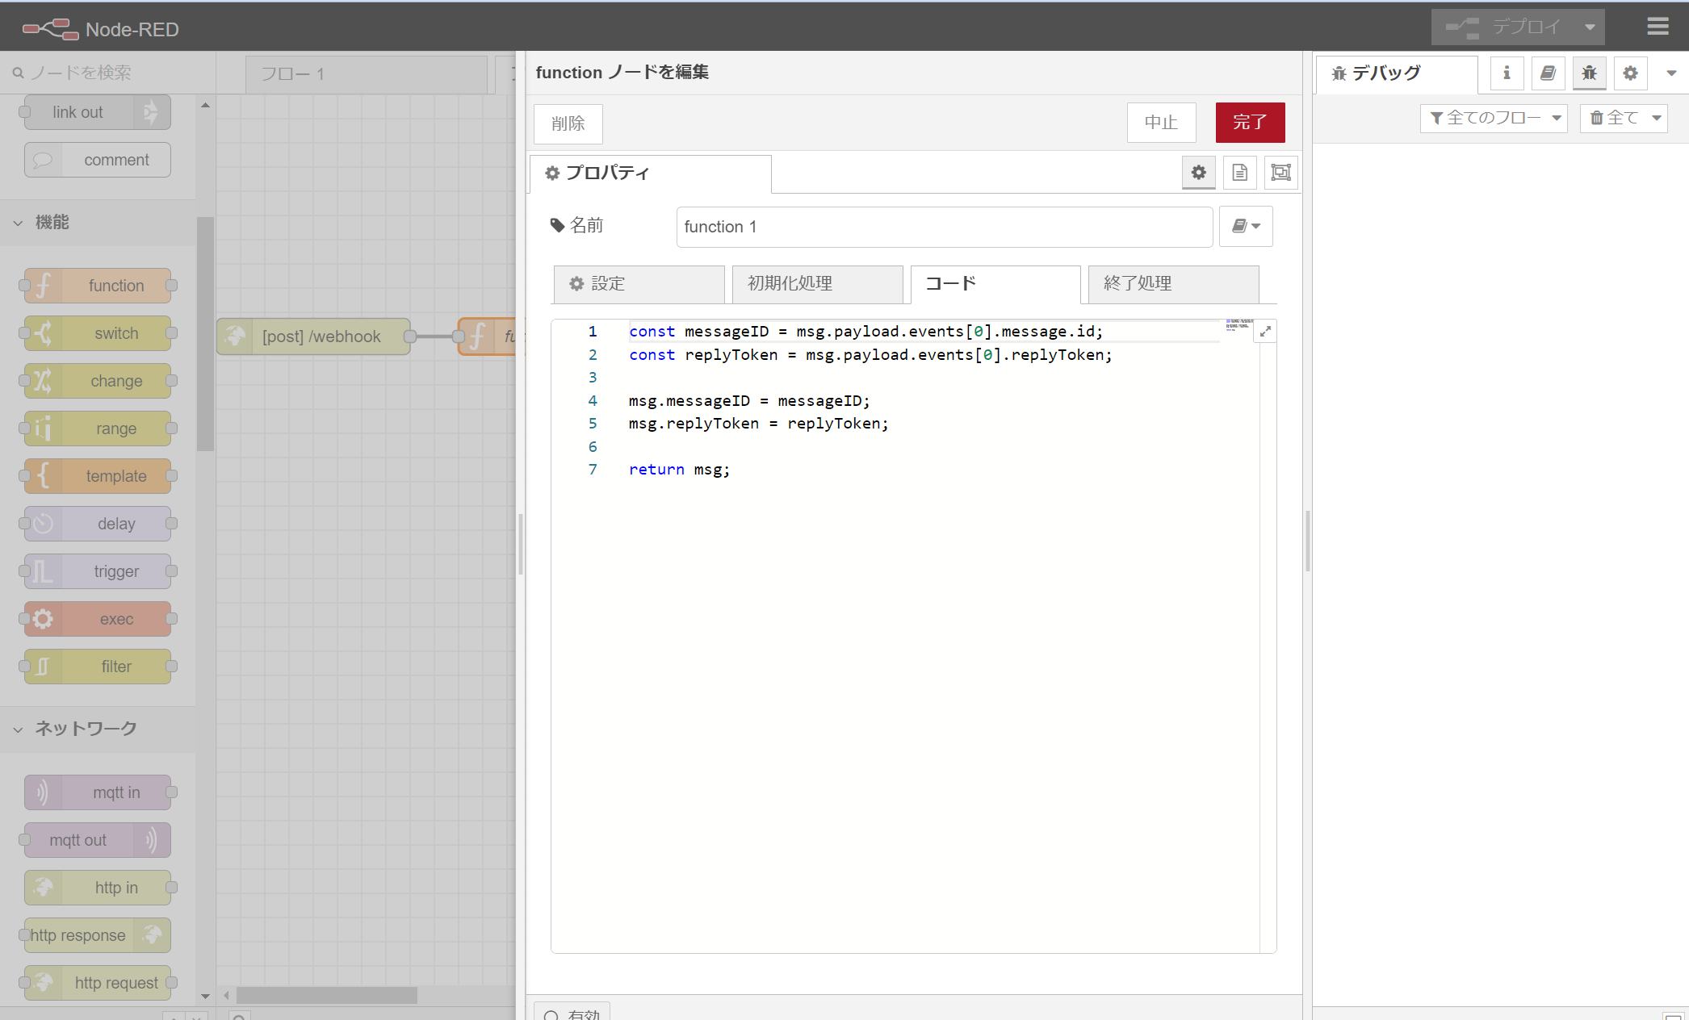1689x1020 pixels.
Task: Click the node properties gear toggle button
Action: point(1198,173)
